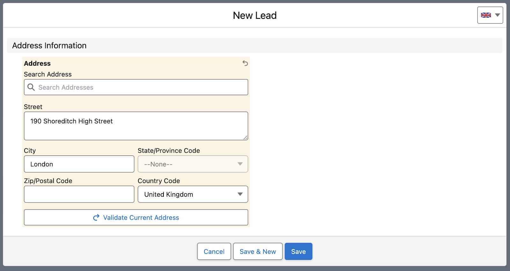Open the State/Province Code dropdown
Image resolution: width=510 pixels, height=271 pixels.
(x=193, y=164)
